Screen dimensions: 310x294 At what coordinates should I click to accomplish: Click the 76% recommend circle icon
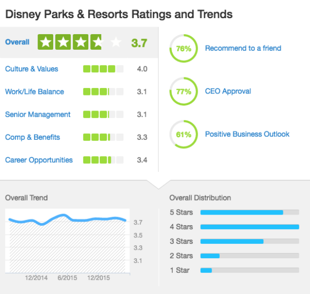point(184,49)
